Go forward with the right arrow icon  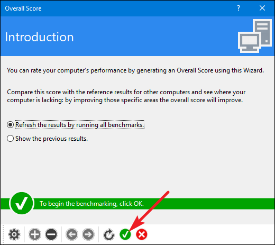tap(88, 234)
